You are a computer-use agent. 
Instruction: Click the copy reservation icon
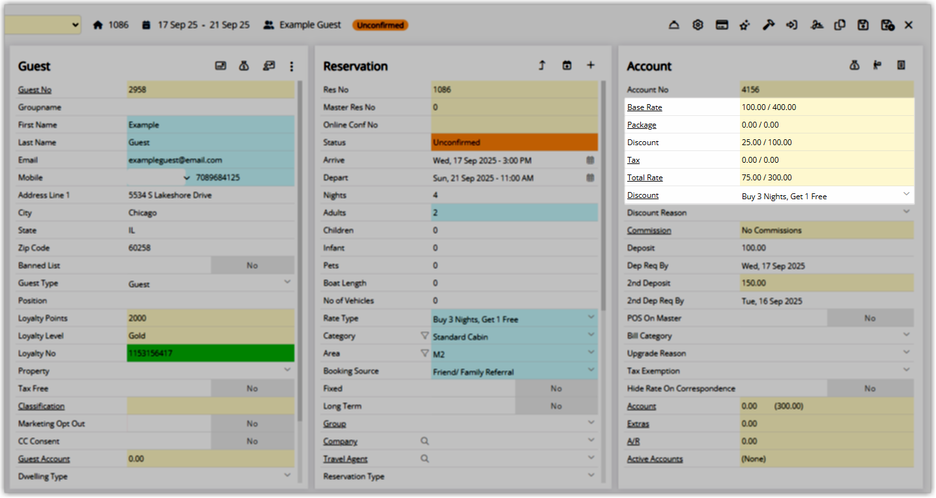(840, 25)
